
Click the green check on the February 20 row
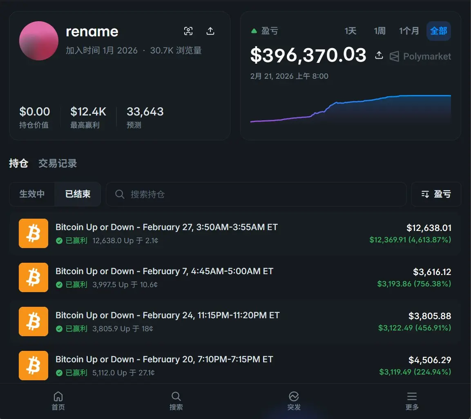point(59,373)
